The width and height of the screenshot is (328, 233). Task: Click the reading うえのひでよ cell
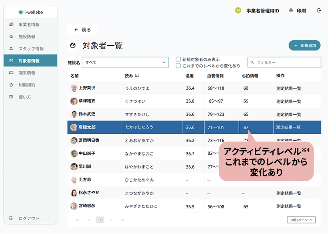tap(137, 88)
